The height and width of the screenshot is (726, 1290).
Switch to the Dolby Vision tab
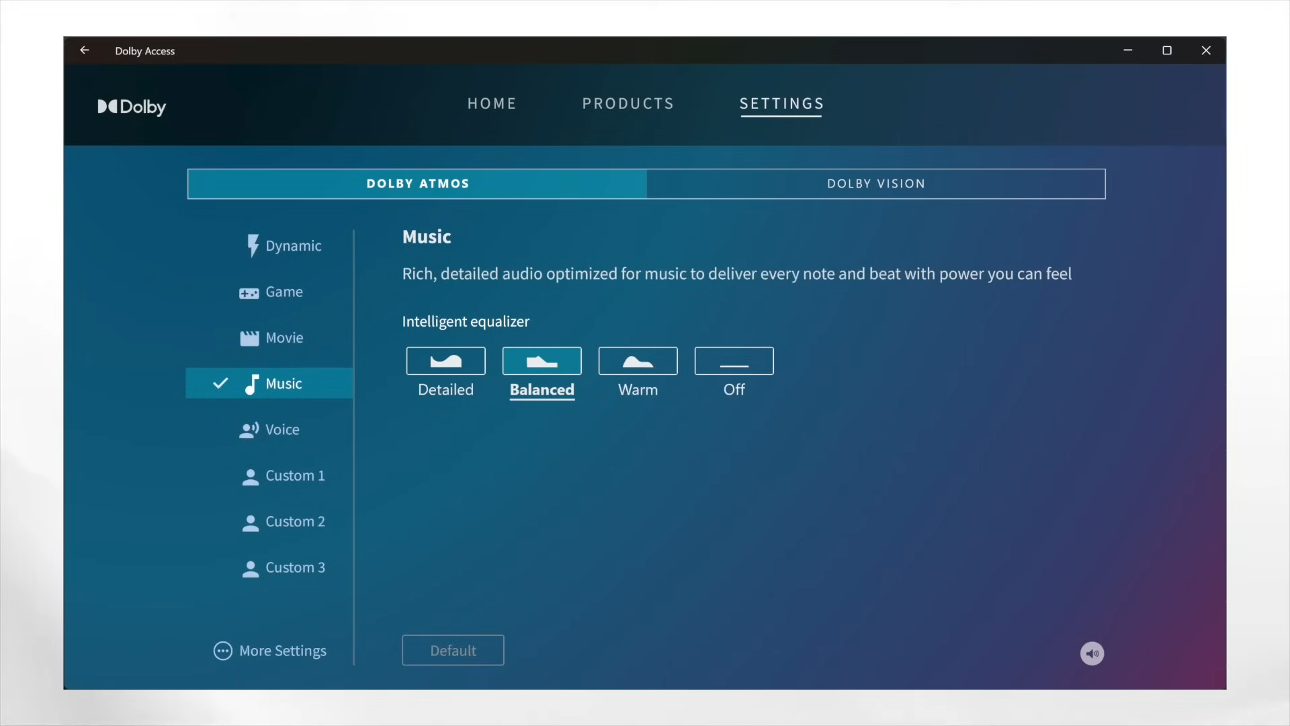coord(875,184)
